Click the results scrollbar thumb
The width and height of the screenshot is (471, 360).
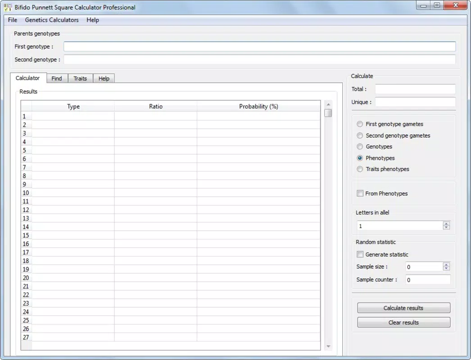(x=328, y=113)
